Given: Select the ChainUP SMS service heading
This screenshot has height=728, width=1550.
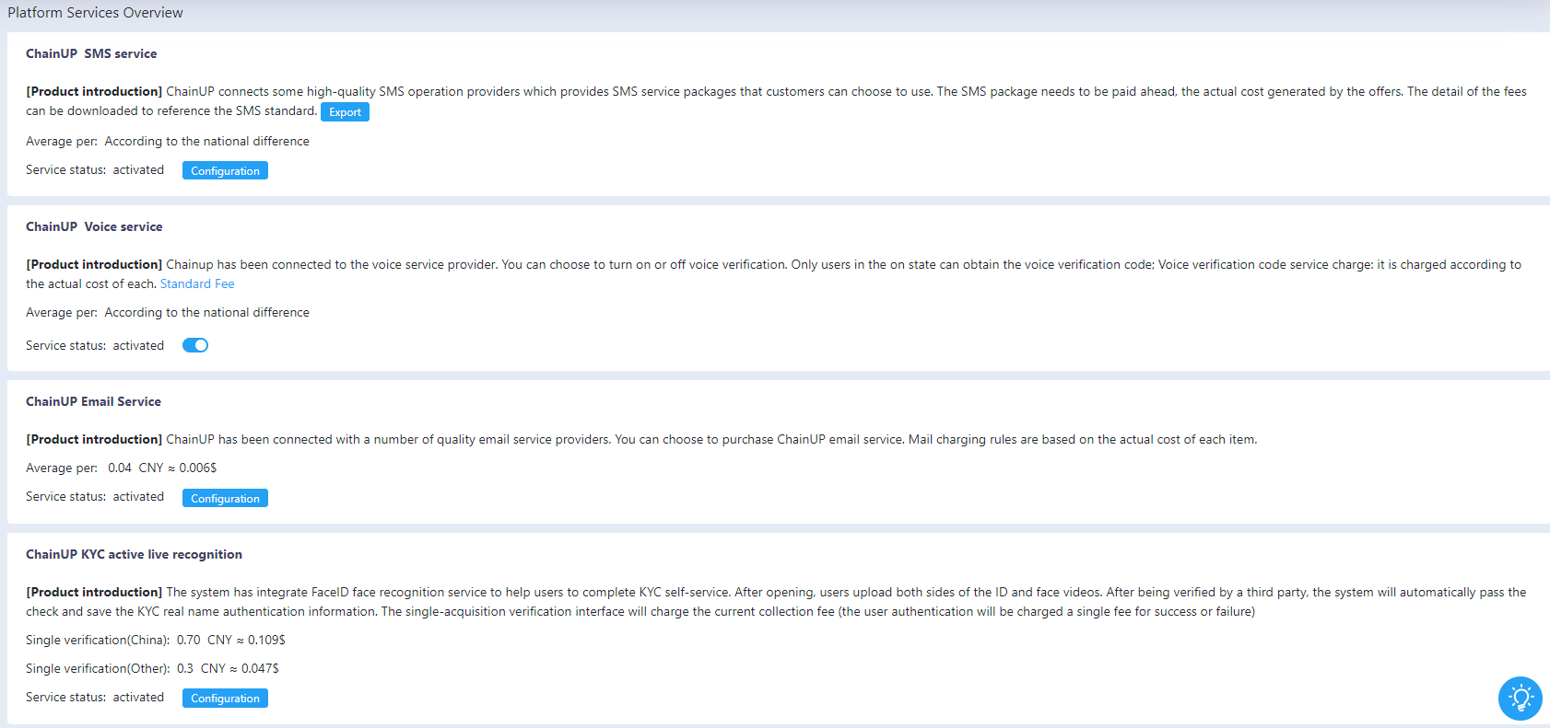Looking at the screenshot, I should pyautogui.click(x=91, y=53).
